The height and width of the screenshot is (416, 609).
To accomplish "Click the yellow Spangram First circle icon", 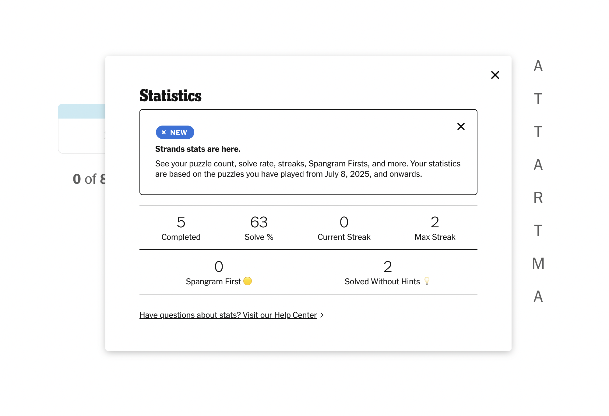I will click(248, 281).
